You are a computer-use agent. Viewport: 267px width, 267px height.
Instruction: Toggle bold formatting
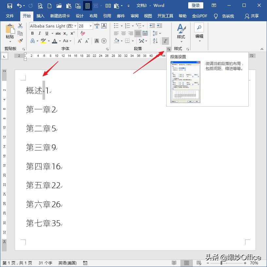tap(32, 33)
